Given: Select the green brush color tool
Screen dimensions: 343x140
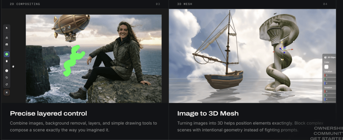Looking at the screenshot, I should tap(7, 54).
